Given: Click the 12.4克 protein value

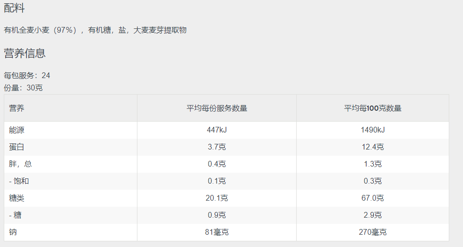Looking at the screenshot, I should pyautogui.click(x=372, y=147).
